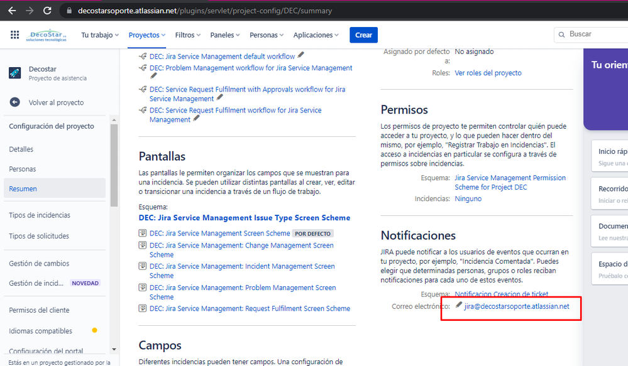This screenshot has width=628, height=366.
Task: Click the Ninguno incidencias link
Action: click(x=468, y=198)
